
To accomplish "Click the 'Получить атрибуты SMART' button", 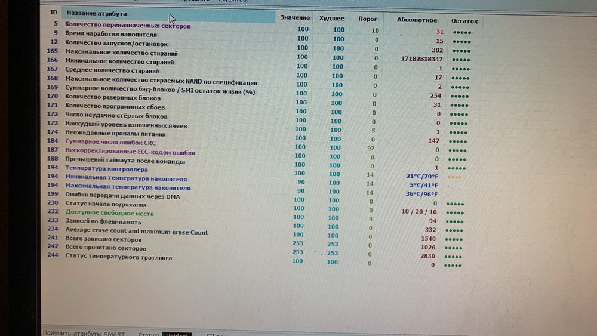I will (84, 334).
